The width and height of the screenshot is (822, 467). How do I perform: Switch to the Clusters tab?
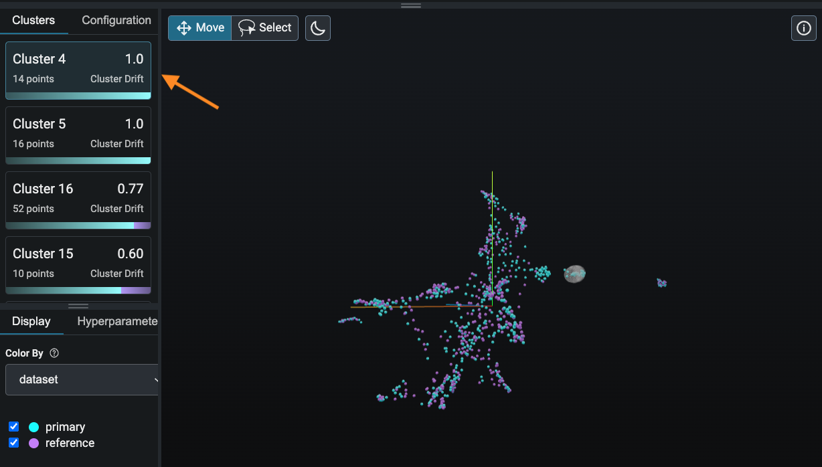pos(33,20)
